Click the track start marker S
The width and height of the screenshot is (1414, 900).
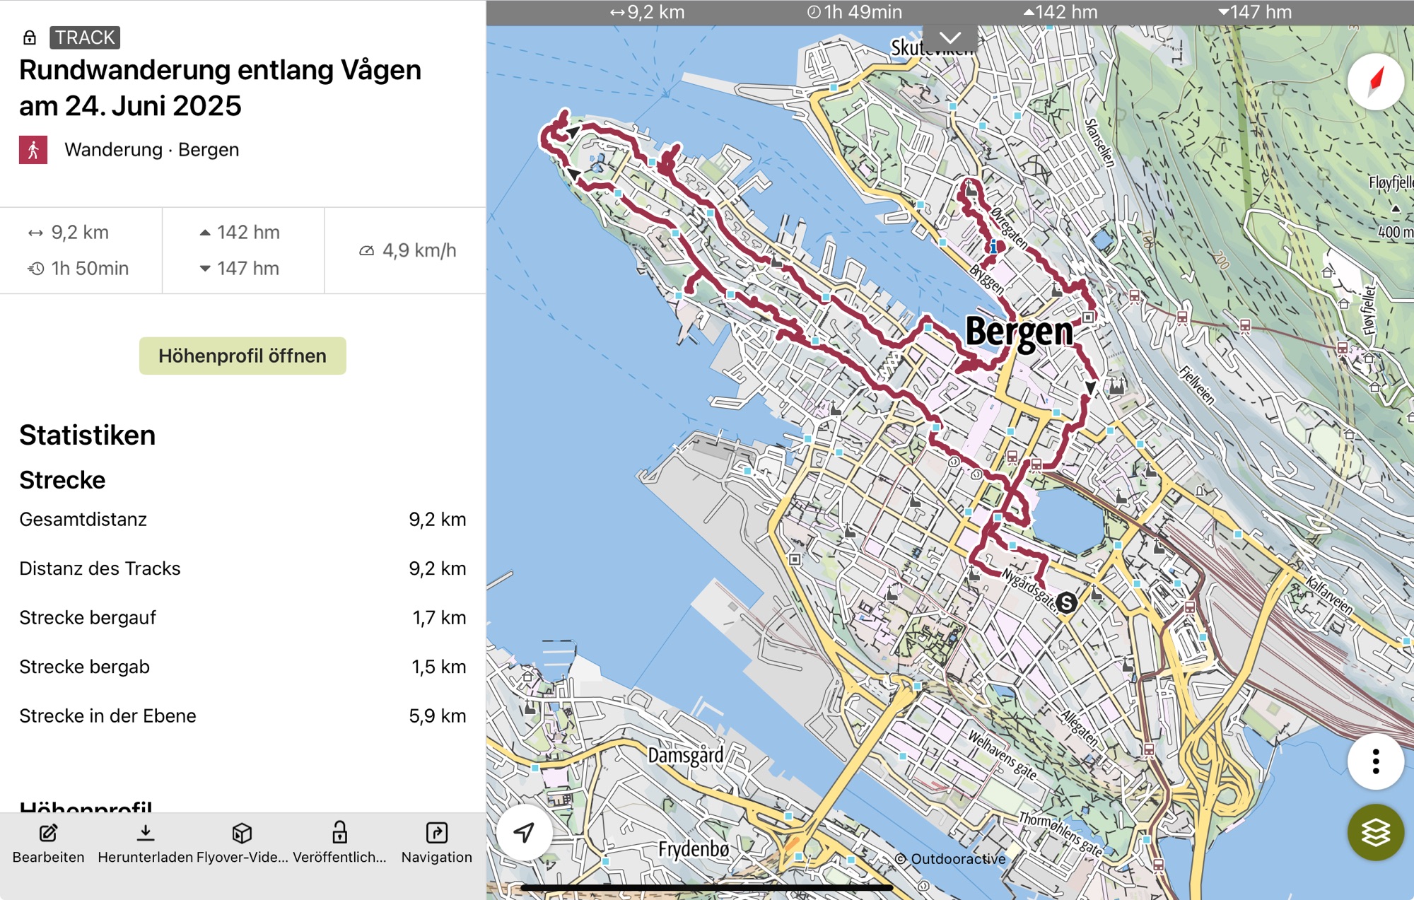coord(1066,603)
